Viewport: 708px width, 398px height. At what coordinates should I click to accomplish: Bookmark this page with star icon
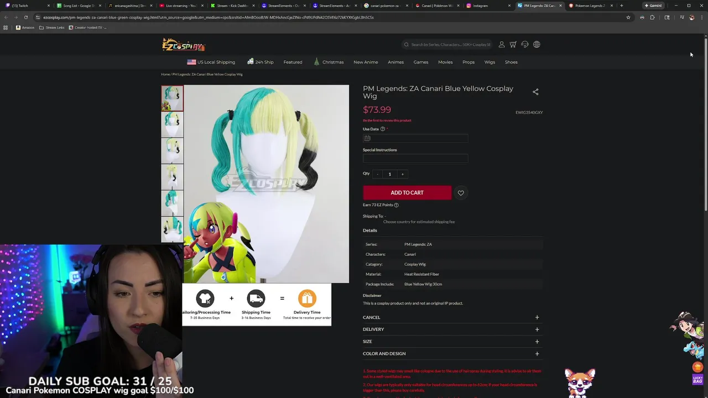point(628,17)
